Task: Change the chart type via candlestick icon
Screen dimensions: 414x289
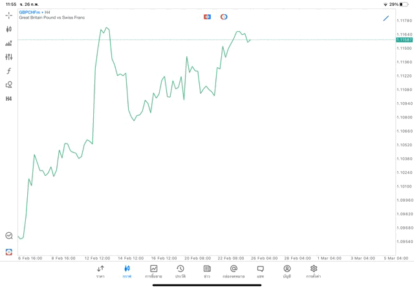Action: pyautogui.click(x=9, y=29)
